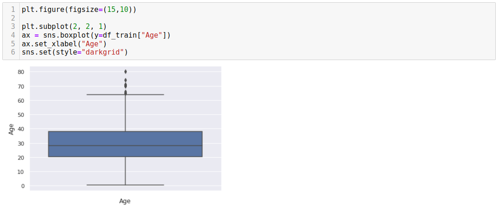The height and width of the screenshot is (210, 499).
Task: Click the blue box of the boxplot
Action: [x=126, y=144]
